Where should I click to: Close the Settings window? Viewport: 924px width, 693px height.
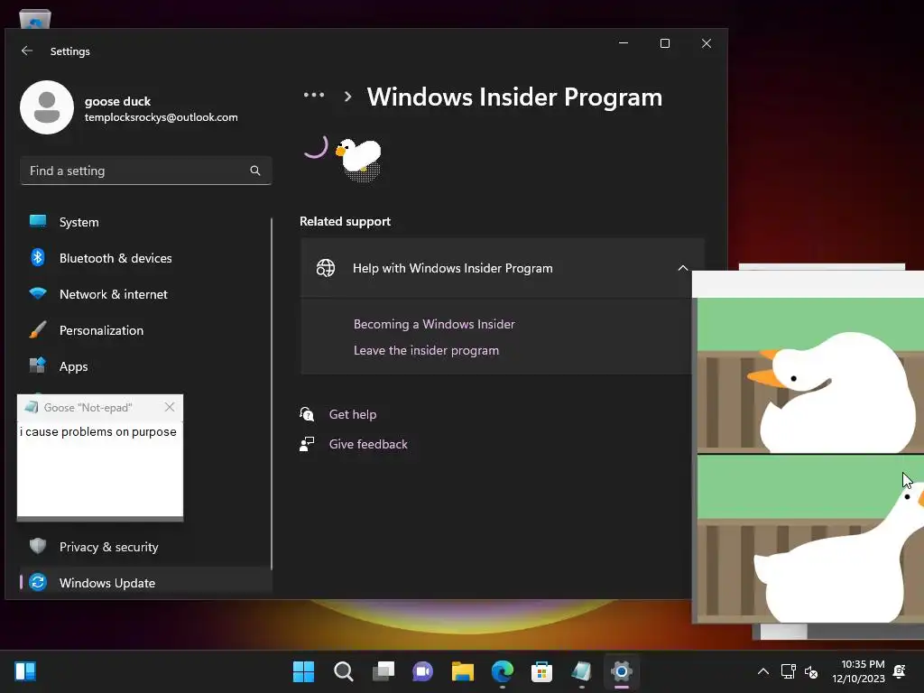(x=706, y=43)
